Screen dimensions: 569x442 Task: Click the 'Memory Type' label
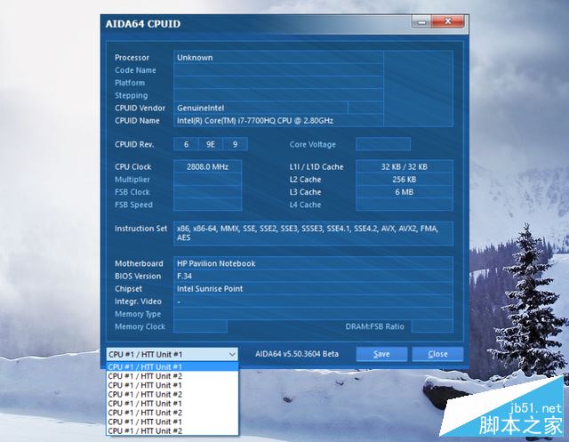pyautogui.click(x=138, y=314)
